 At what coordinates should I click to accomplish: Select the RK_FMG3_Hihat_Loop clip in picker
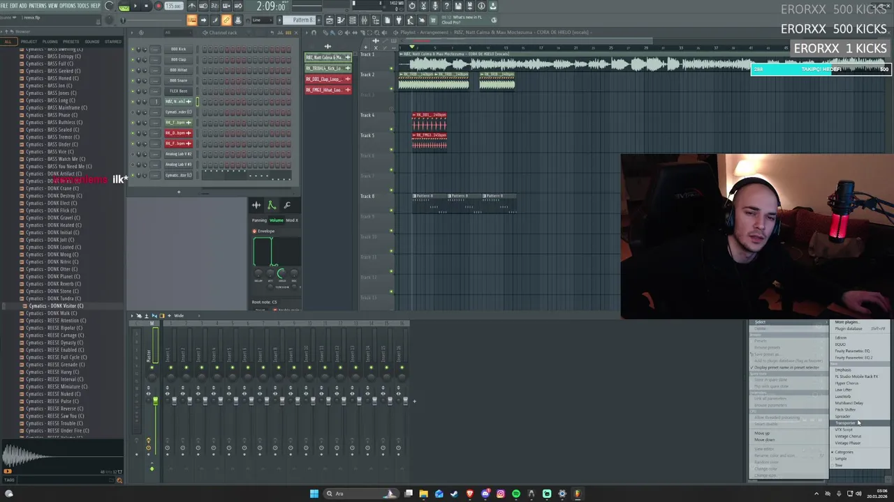coord(328,90)
